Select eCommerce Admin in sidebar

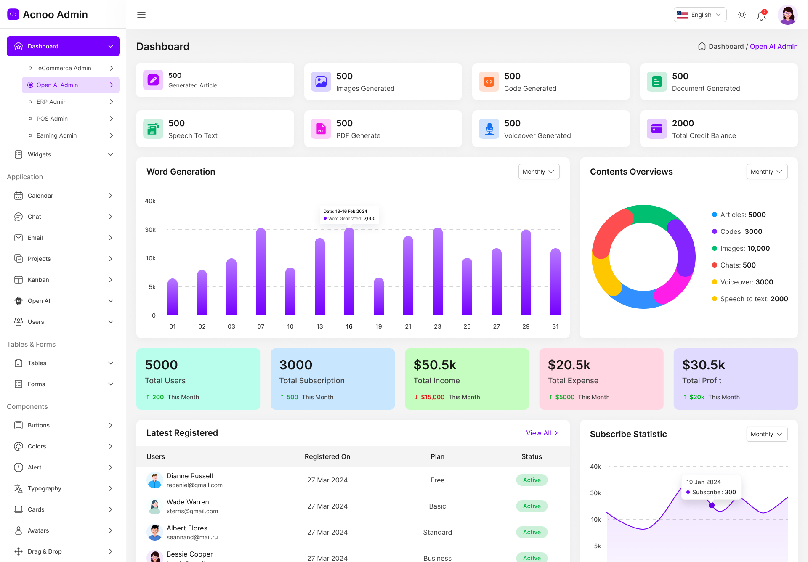pos(64,68)
